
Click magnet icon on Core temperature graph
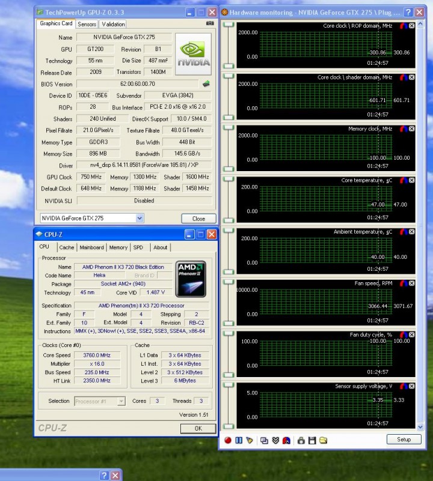point(404,180)
